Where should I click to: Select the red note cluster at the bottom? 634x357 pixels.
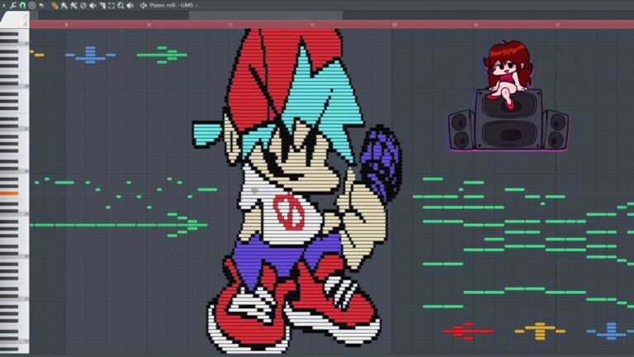click(x=468, y=331)
